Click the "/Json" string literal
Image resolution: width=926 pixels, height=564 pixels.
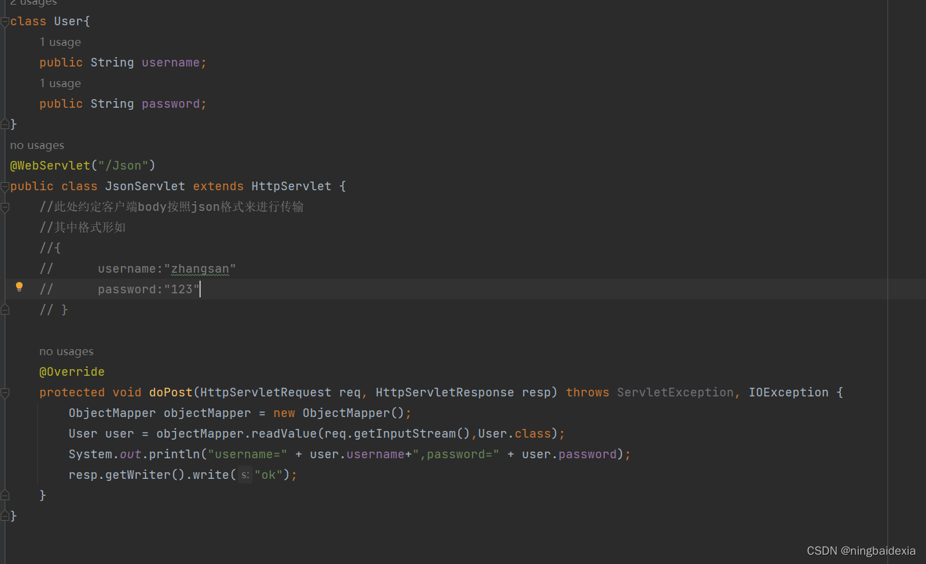(x=123, y=166)
